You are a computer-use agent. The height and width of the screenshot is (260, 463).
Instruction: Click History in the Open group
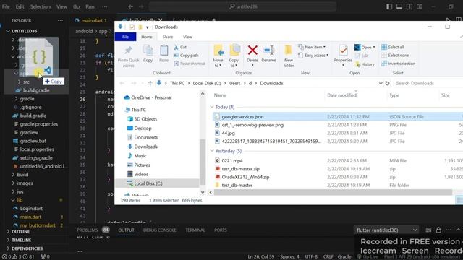pyautogui.click(x=365, y=64)
